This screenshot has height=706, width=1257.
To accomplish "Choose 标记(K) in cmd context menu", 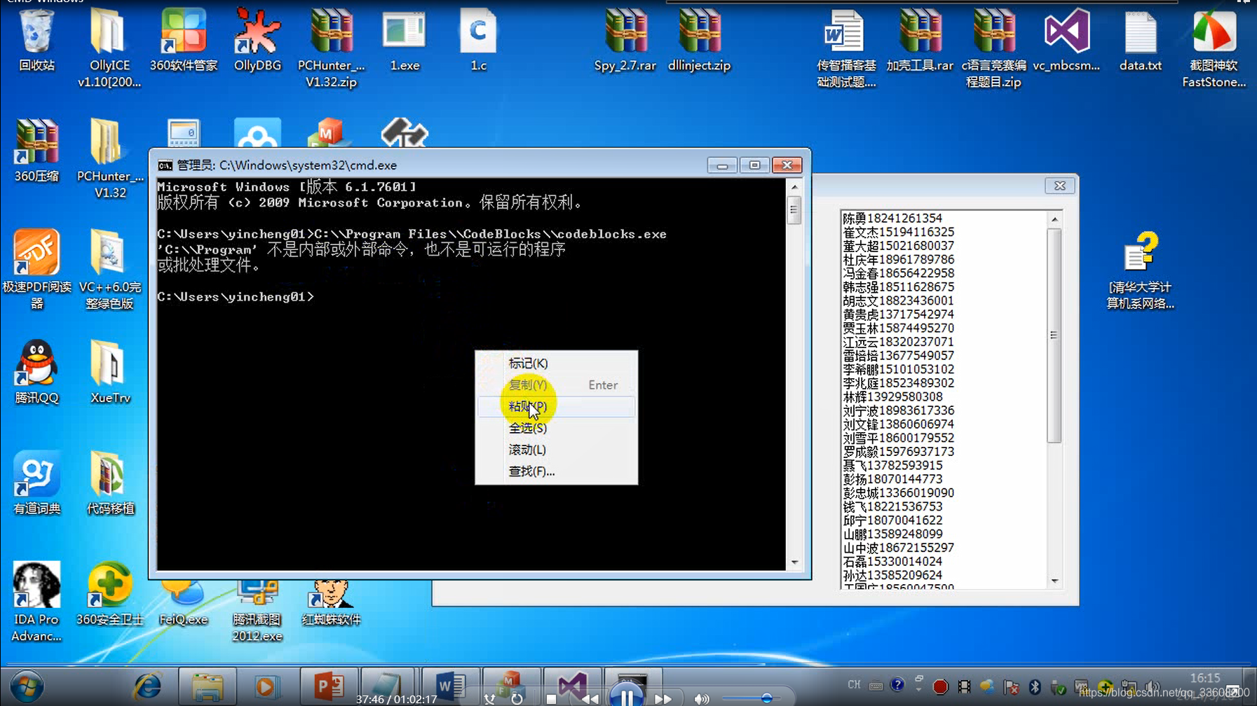I will coord(556,363).
